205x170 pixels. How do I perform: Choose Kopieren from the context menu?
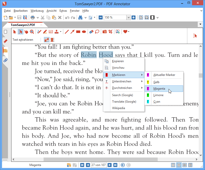[x=118, y=61]
